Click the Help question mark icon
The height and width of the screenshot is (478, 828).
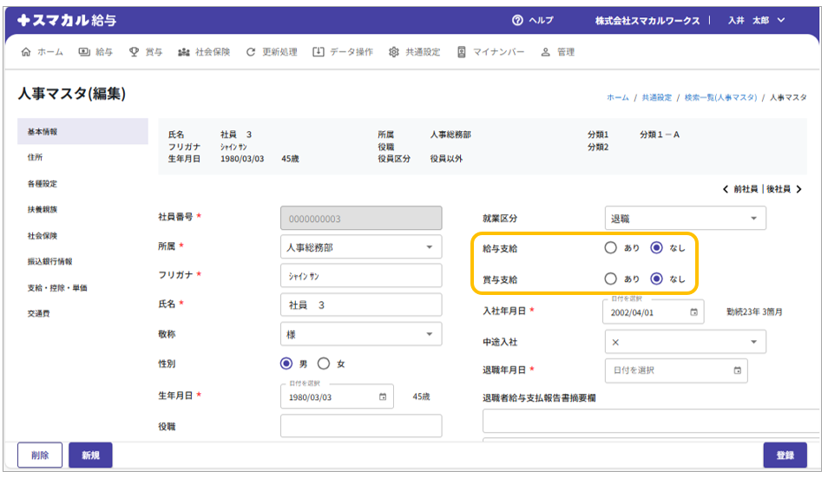coord(518,20)
